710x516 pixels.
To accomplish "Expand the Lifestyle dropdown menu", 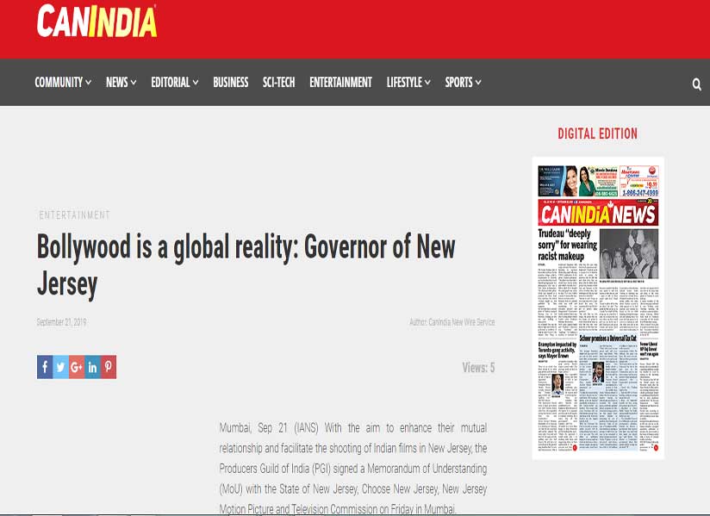I will 408,83.
